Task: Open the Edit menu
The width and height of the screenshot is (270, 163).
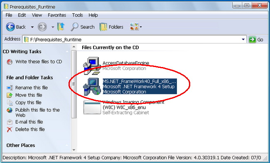Action: pos(22,15)
